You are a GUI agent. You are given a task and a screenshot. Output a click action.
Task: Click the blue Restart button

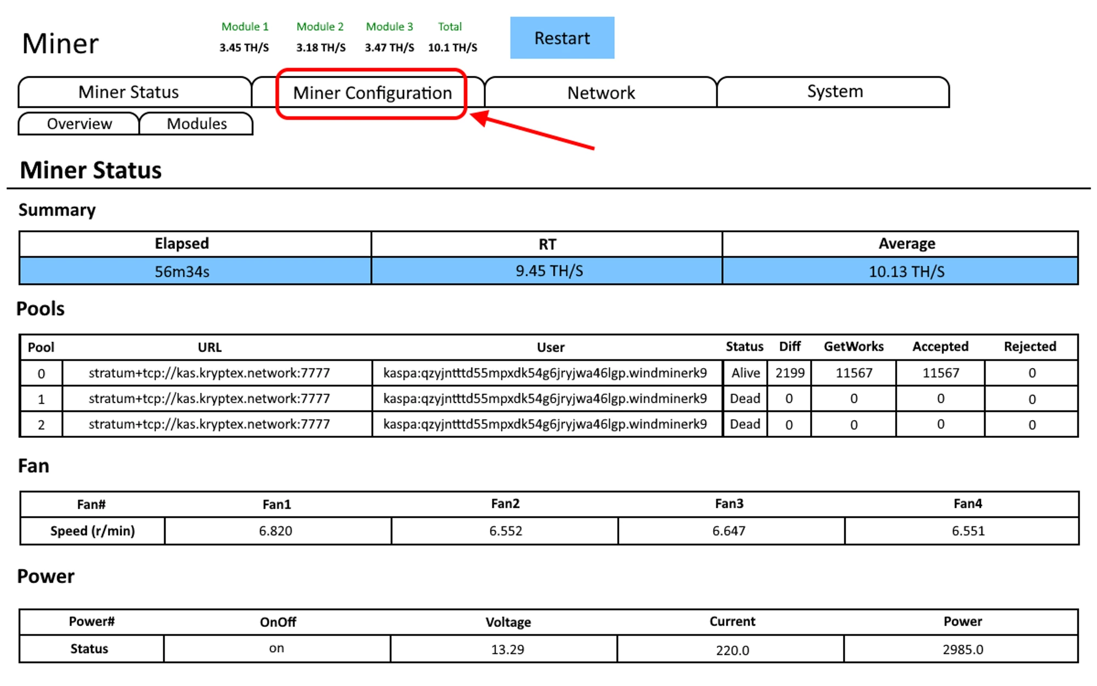click(x=562, y=38)
